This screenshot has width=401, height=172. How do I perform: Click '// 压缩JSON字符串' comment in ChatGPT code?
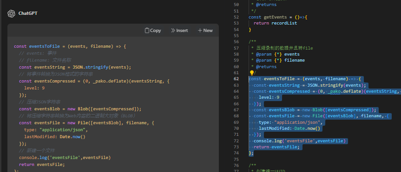pyautogui.click(x=39, y=102)
